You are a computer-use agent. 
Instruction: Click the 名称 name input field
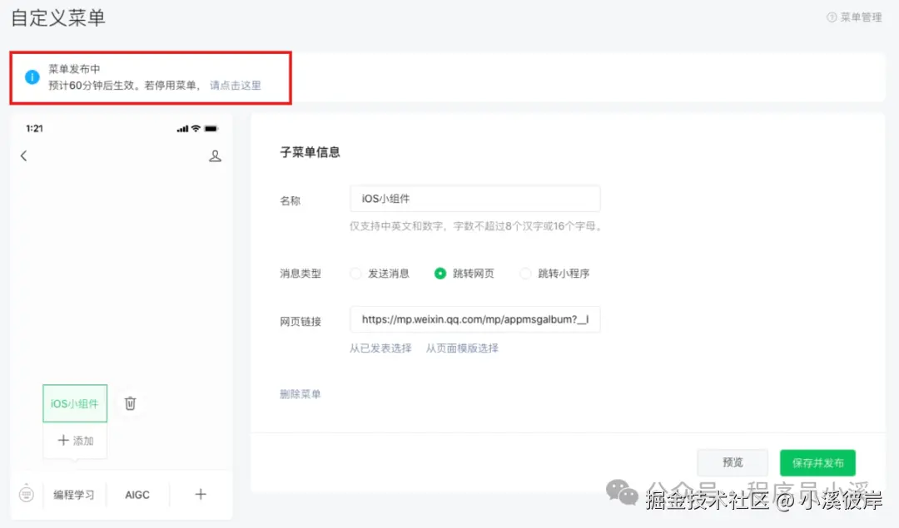click(x=474, y=198)
